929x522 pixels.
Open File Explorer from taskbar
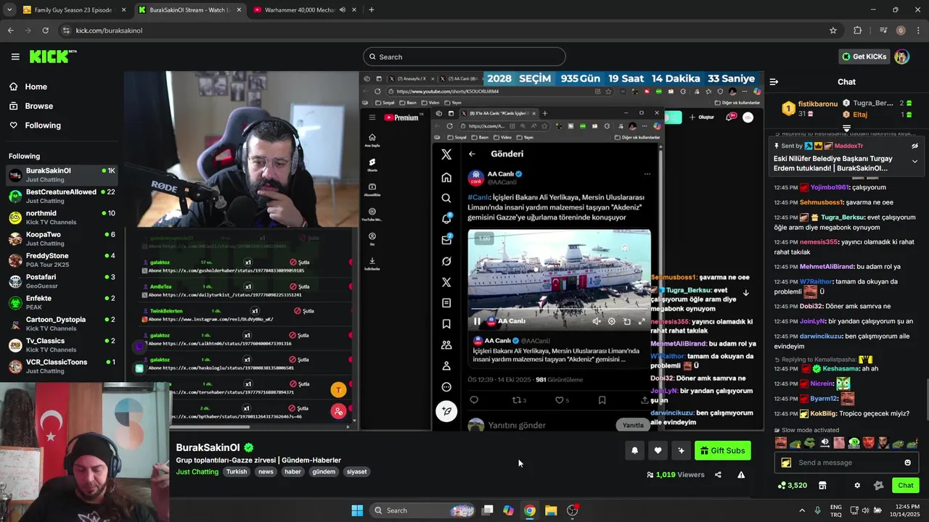pyautogui.click(x=551, y=510)
